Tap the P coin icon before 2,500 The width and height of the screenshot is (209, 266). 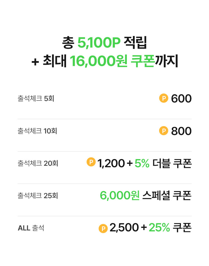(x=103, y=229)
